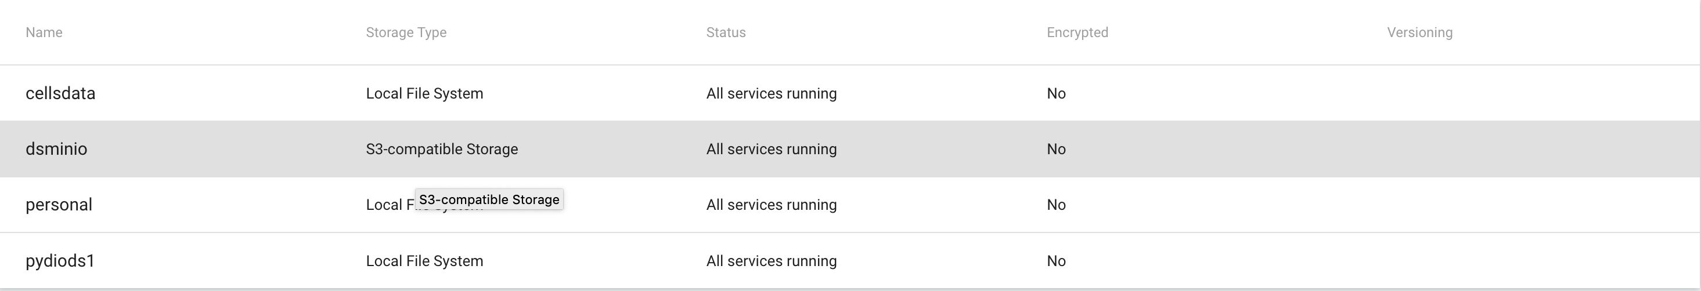Click Local File System in pydiods1 row
This screenshot has height=291, width=1701.
[x=424, y=261]
